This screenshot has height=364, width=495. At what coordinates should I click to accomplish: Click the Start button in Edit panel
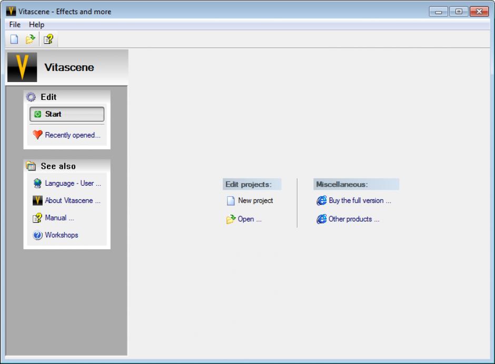point(67,114)
